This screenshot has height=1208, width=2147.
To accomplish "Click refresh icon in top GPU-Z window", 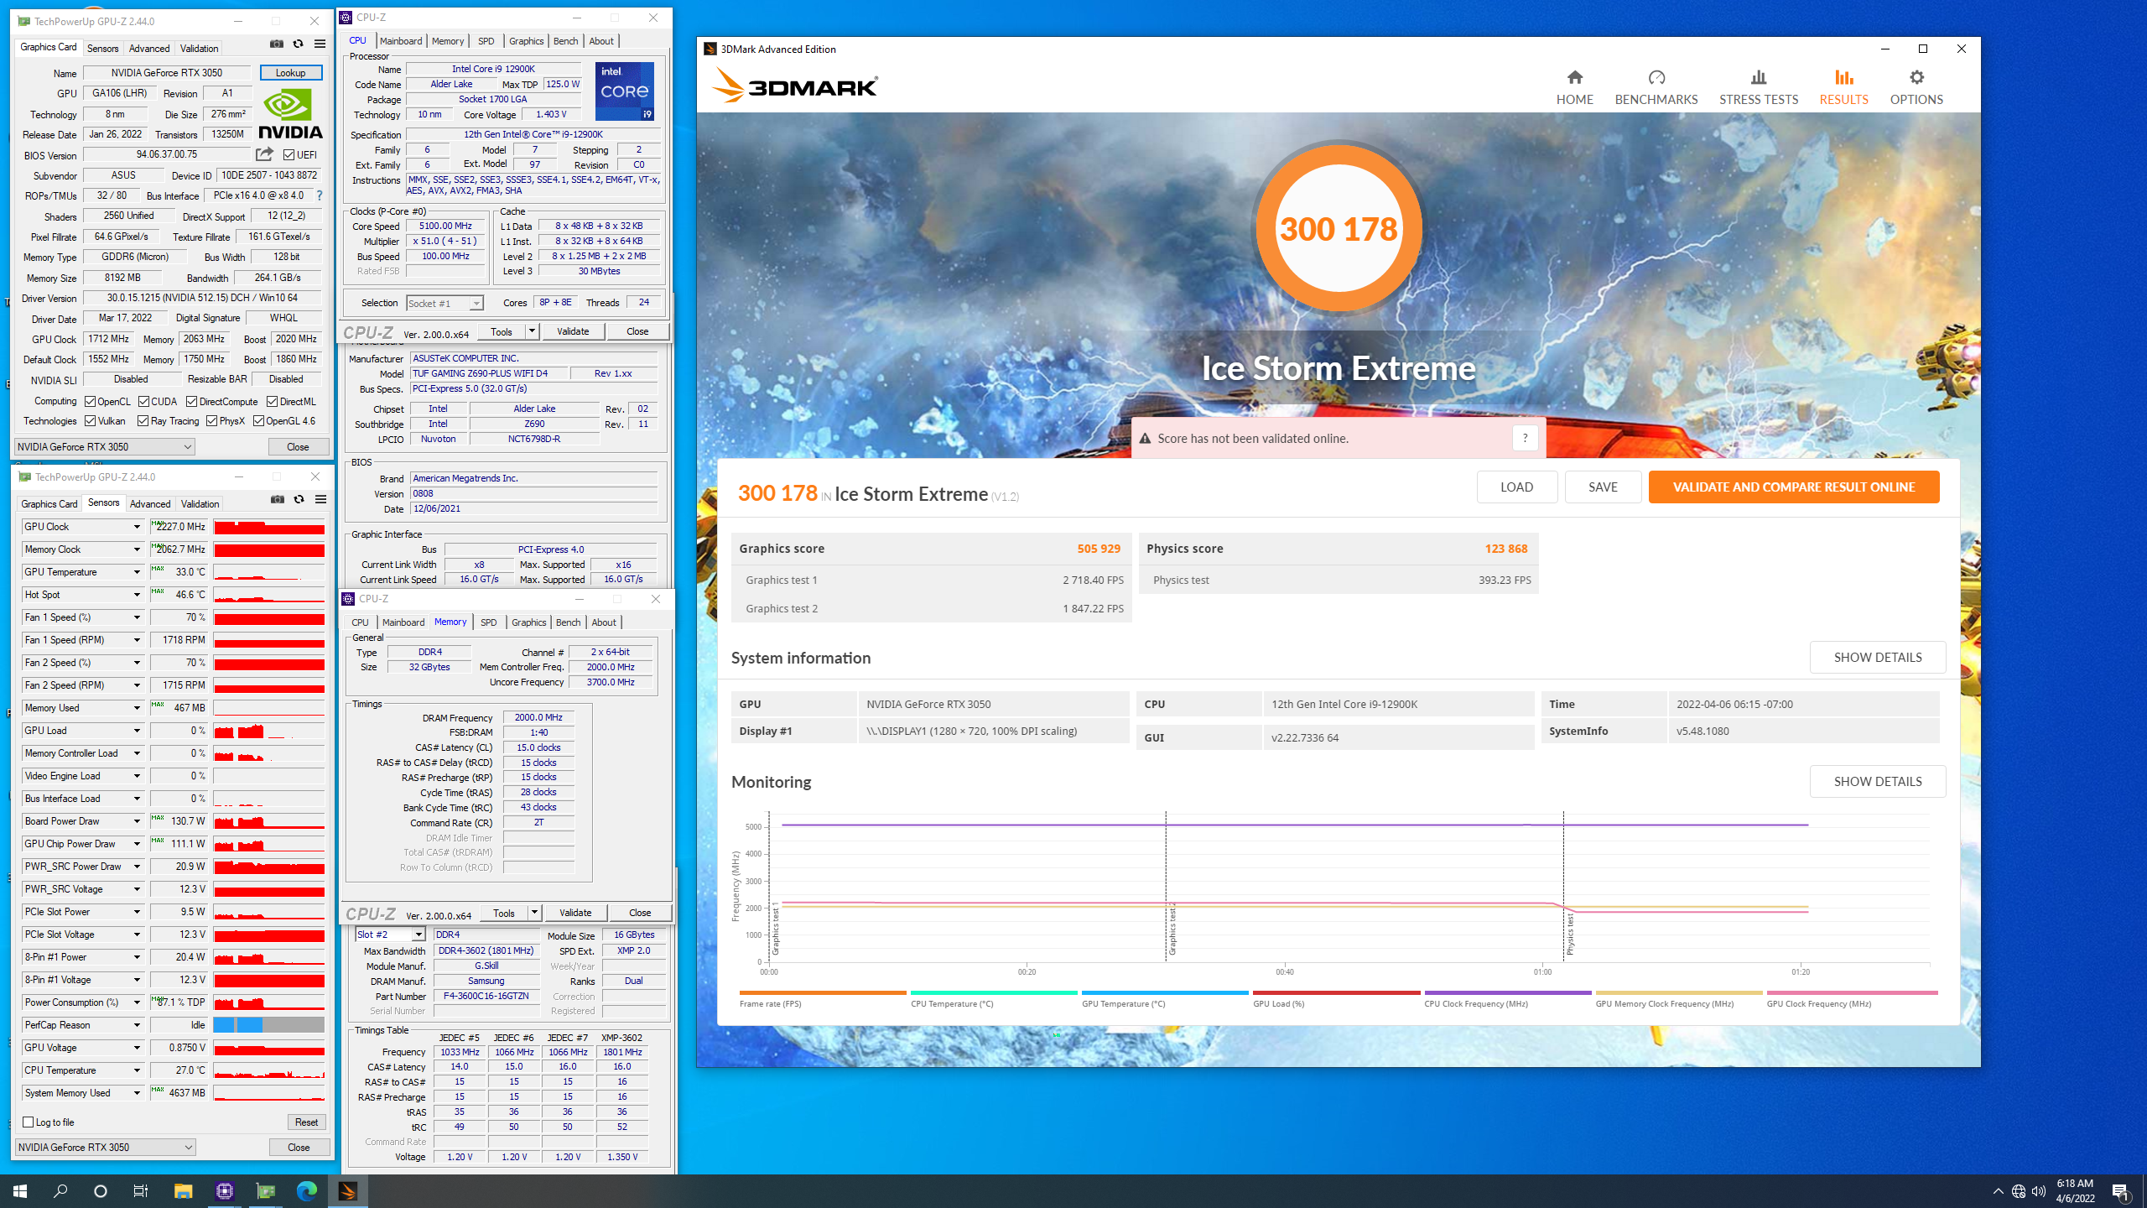I will 298,44.
